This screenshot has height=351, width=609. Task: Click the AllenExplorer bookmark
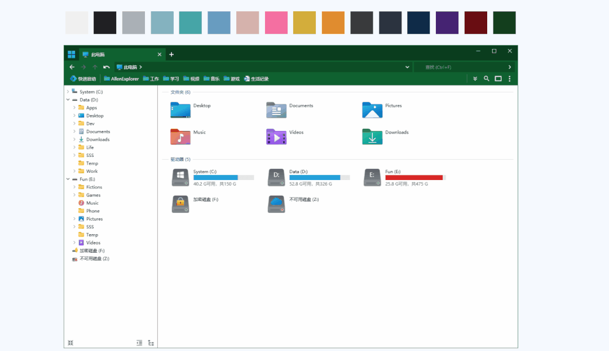121,78
